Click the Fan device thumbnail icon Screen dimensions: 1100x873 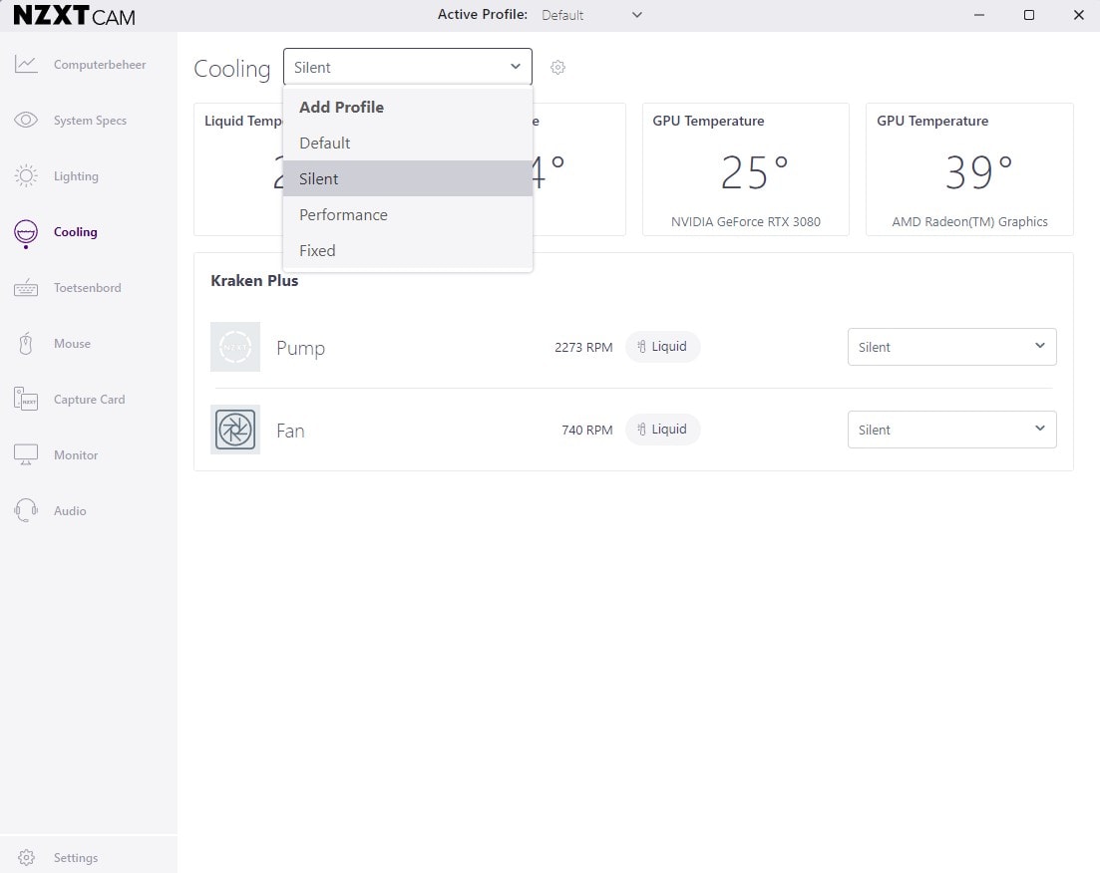pos(235,430)
